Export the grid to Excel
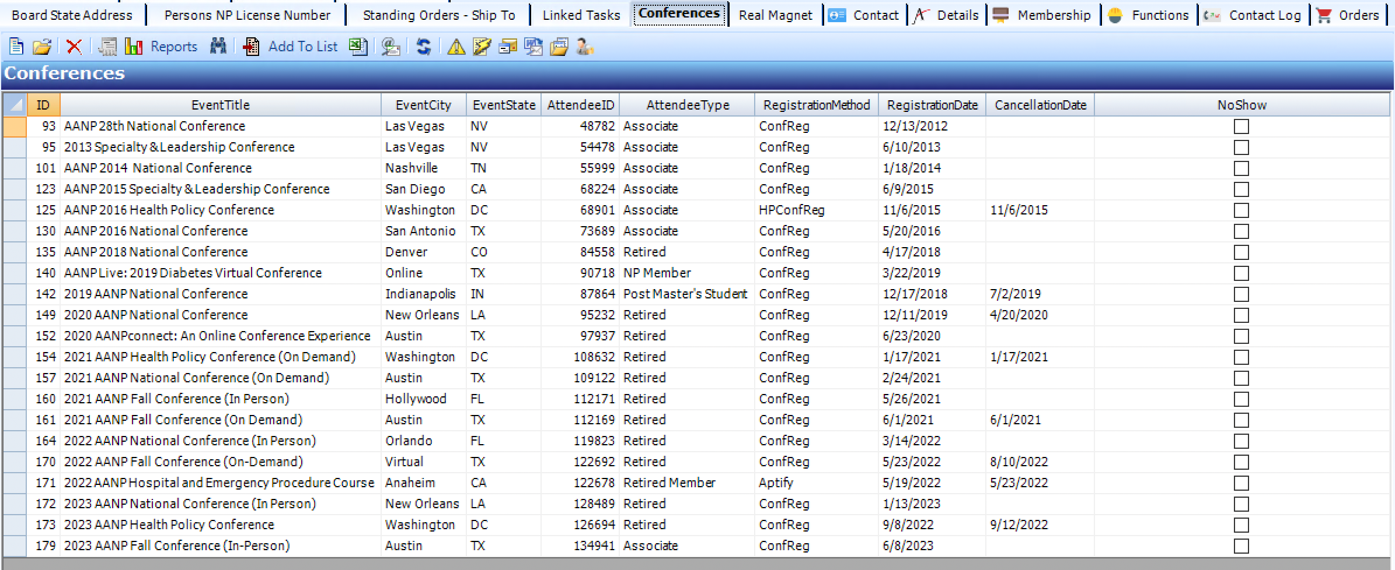The height and width of the screenshot is (570, 1395). [x=358, y=47]
